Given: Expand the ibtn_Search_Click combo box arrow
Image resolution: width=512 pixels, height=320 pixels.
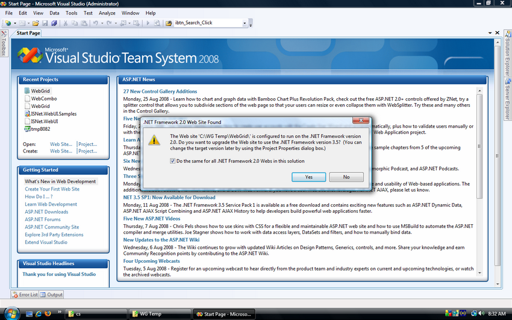Looking at the screenshot, I should click(244, 23).
